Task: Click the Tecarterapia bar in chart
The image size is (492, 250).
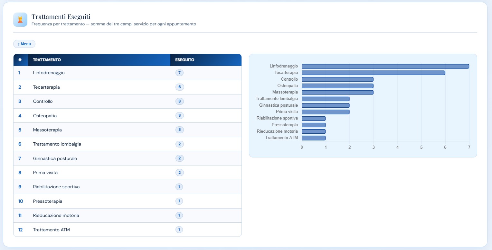Action: click(x=373, y=73)
